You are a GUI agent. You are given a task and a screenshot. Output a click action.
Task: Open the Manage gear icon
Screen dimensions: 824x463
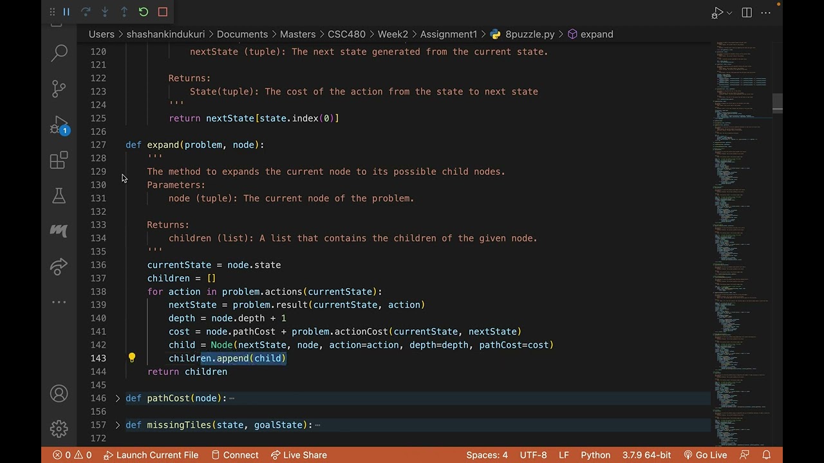59,428
